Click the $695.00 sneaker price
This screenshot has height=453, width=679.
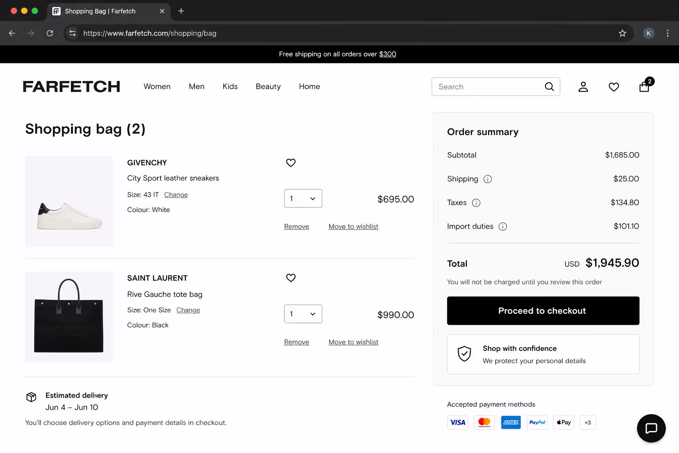(x=396, y=200)
